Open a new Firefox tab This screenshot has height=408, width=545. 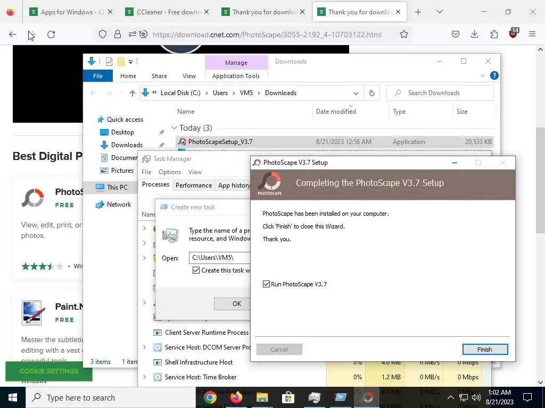(418, 12)
